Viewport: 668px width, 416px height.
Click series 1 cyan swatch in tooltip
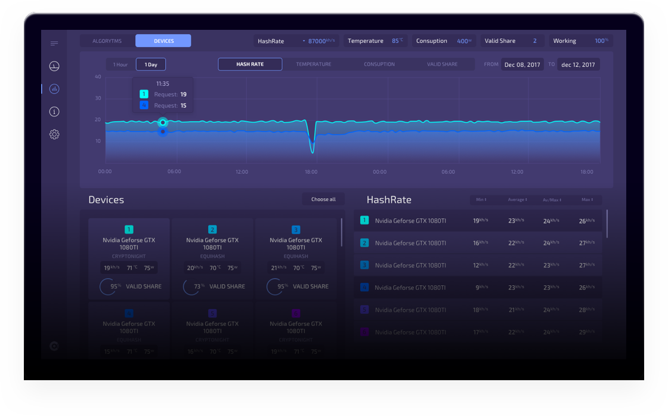pyautogui.click(x=144, y=94)
